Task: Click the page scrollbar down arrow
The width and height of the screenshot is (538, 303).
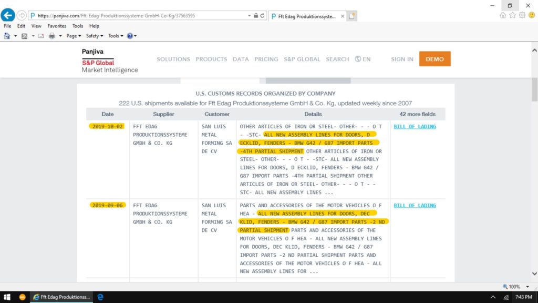Action: click(x=534, y=274)
